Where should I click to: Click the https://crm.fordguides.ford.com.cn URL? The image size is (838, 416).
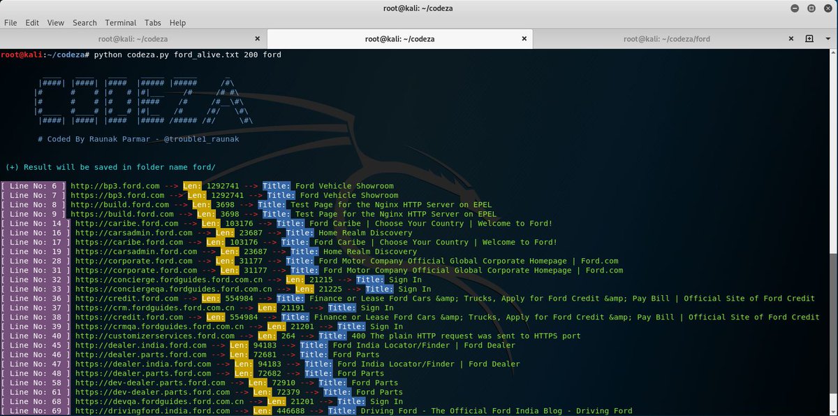[155, 308]
